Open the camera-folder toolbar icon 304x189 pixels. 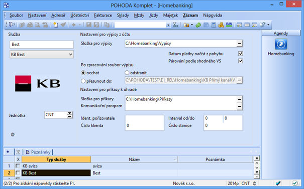coord(186,25)
